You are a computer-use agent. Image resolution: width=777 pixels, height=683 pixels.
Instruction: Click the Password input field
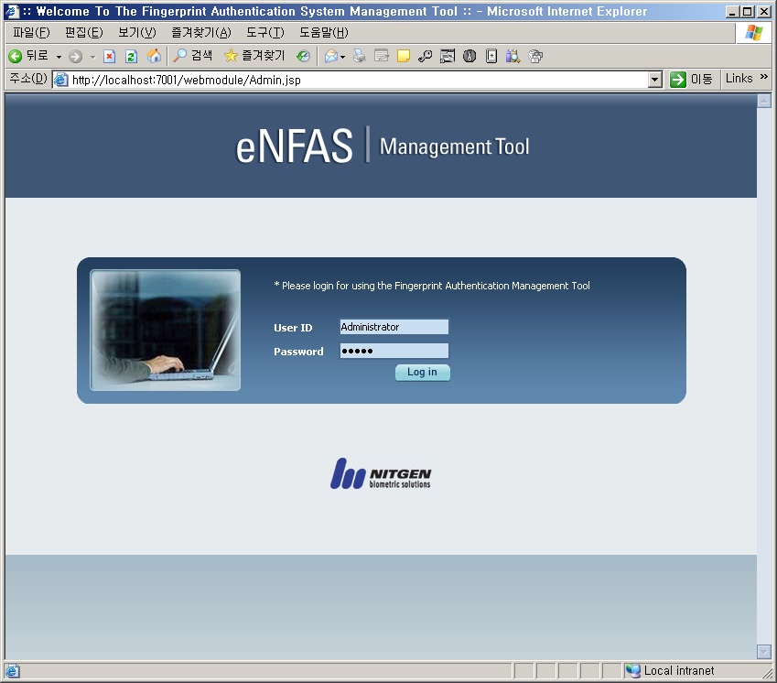[394, 351]
